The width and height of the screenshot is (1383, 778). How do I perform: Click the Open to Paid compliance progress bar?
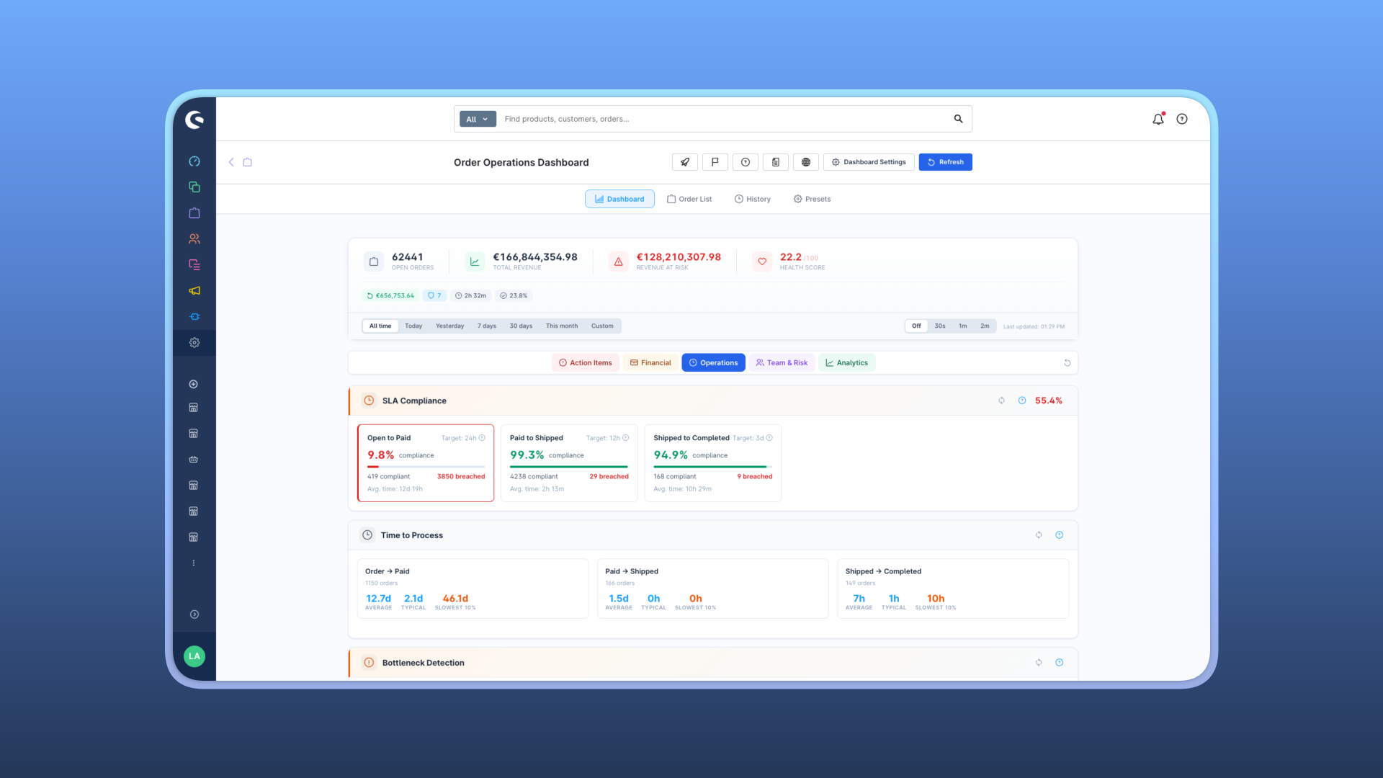(426, 467)
